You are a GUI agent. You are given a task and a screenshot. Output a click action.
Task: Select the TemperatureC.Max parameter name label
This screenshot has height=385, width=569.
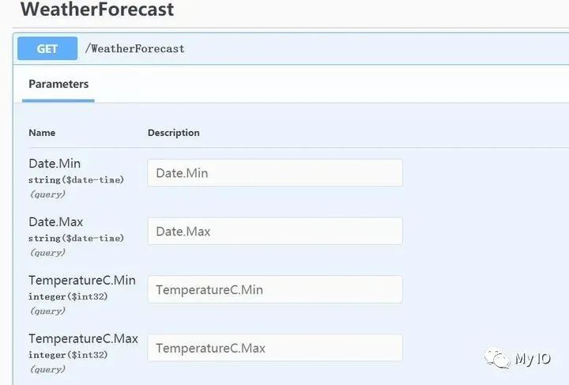[x=84, y=339]
